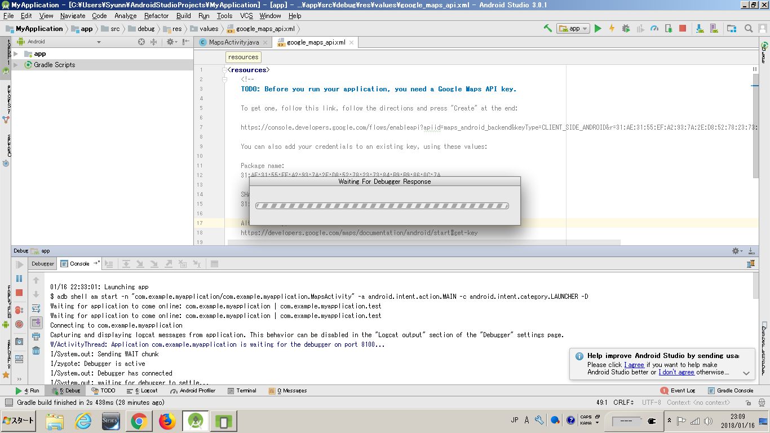Click the Google console enable API URL
This screenshot has width=770, height=433.
click(499, 127)
